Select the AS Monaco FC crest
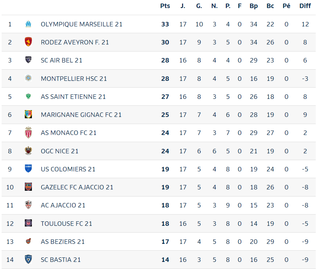Viewport: 318px width, 269px height. click(x=28, y=132)
